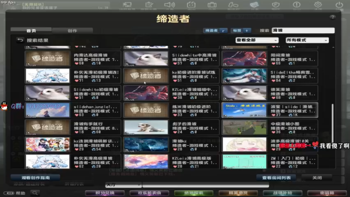Click the power exit icon
Viewport: 350px width, 197px height.
point(339,5)
